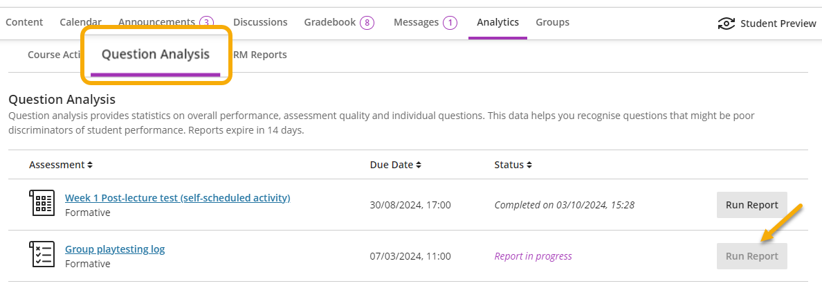Select the Analytics tab
Viewport: 822px width, 288px height.
pos(497,22)
